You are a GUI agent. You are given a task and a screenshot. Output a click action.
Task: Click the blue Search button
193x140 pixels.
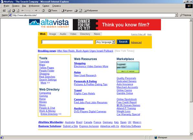pyautogui.click(x=123, y=42)
